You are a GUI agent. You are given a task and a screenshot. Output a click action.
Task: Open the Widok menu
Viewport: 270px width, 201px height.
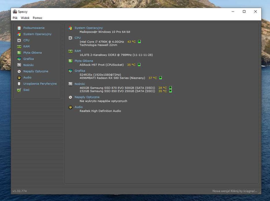25,18
